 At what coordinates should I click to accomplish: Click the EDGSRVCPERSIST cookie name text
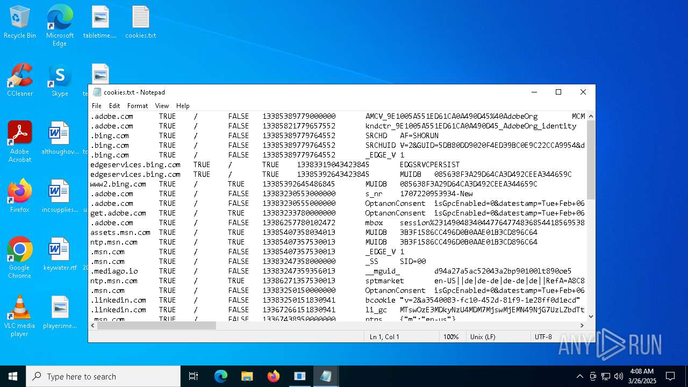tap(430, 164)
